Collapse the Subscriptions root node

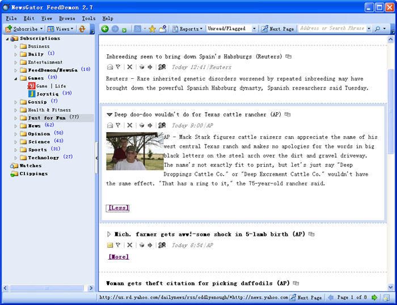(7, 39)
